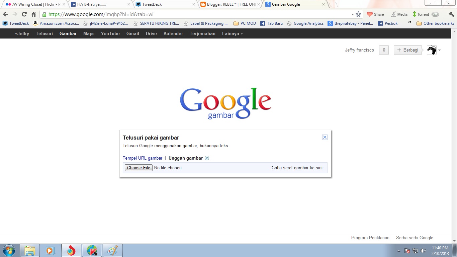The width and height of the screenshot is (457, 257).
Task: Switch to the HATI-hati ya Facebook tab
Action: (100, 4)
